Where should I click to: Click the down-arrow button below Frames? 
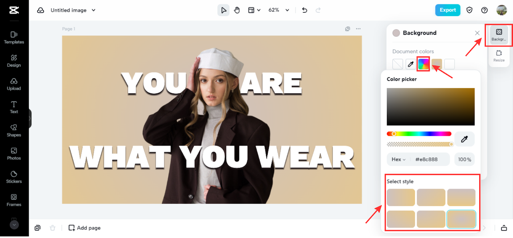14,225
